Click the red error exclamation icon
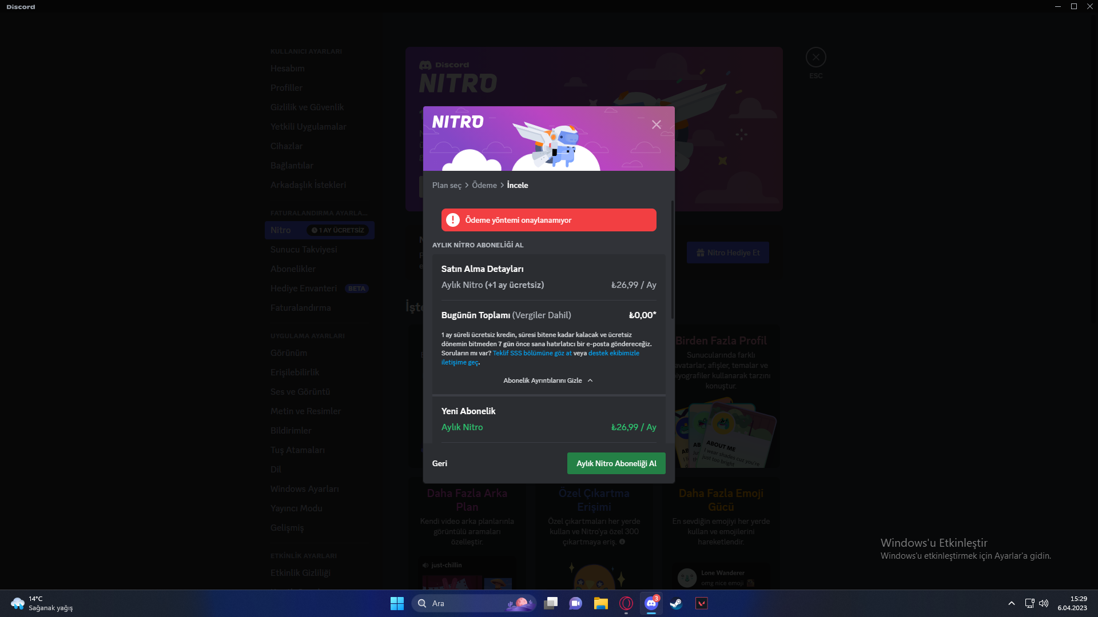The image size is (1098, 617). [453, 220]
